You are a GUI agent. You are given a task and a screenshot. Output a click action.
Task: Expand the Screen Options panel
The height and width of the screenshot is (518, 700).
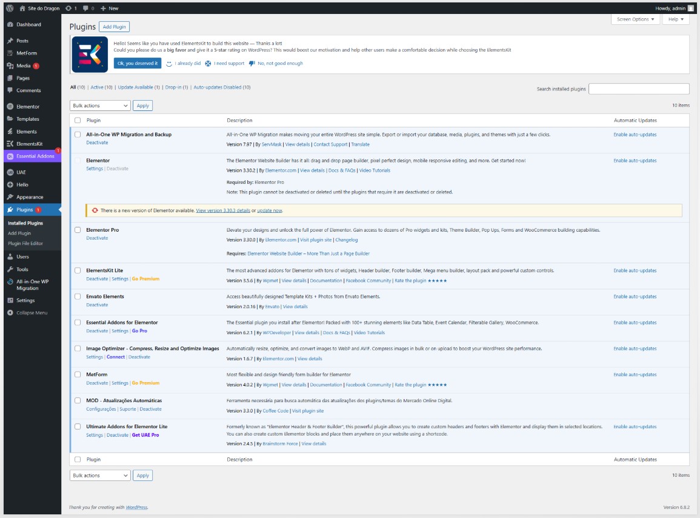(x=635, y=19)
